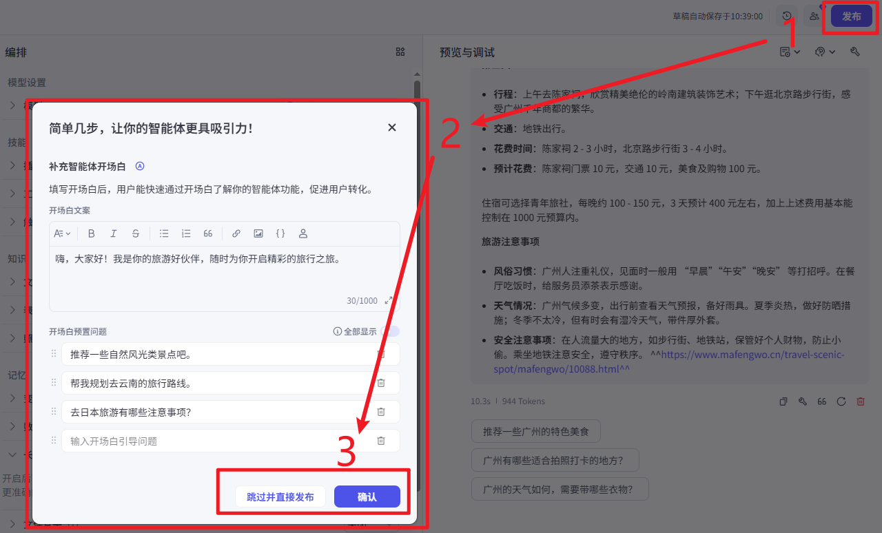Viewport: 882px width, 533px height.
Task: Click the 确认 button
Action: point(367,497)
